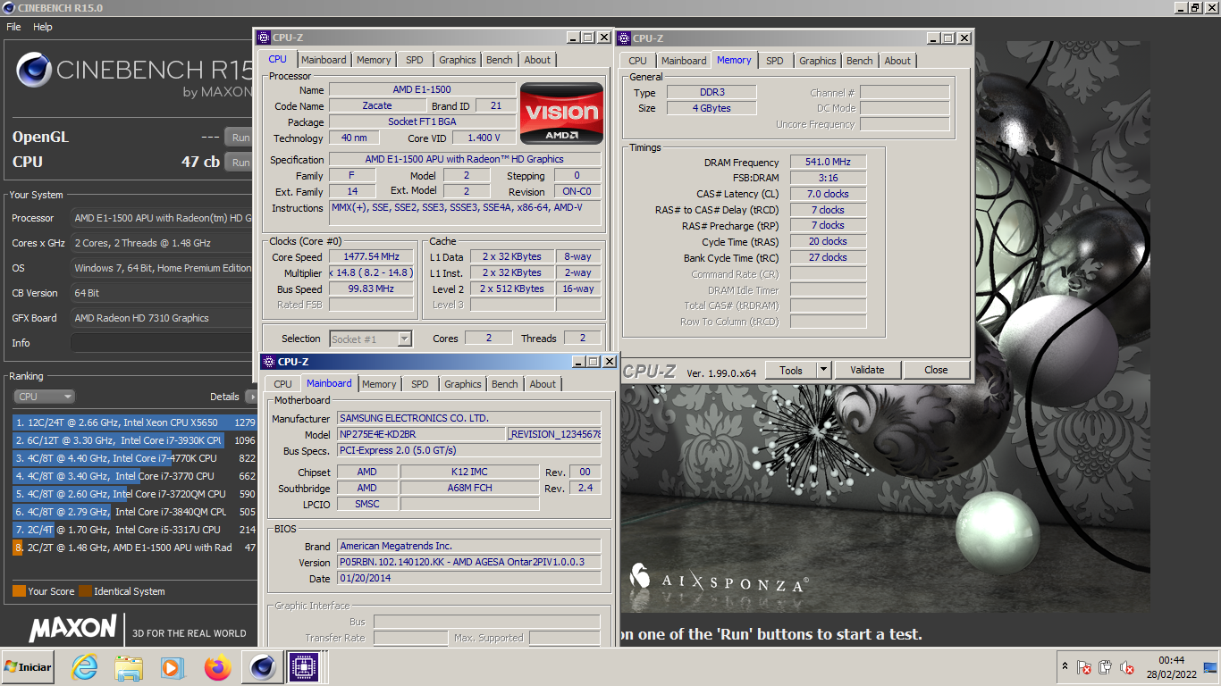Click the Validate button
The width and height of the screenshot is (1221, 686).
pyautogui.click(x=867, y=370)
